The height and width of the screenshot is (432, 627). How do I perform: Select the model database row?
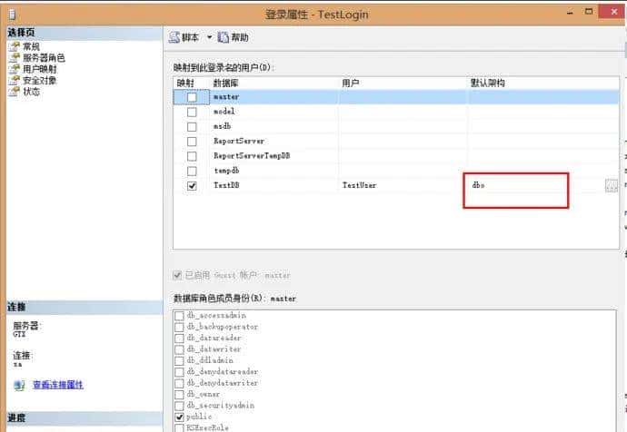pyautogui.click(x=396, y=112)
